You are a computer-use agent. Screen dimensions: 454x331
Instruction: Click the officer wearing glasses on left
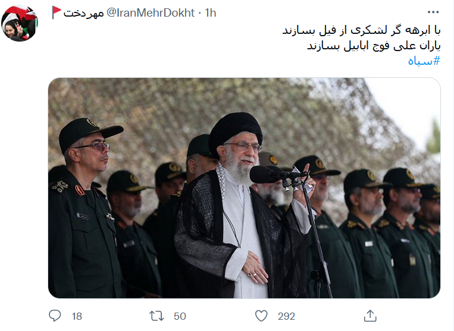[87, 208]
